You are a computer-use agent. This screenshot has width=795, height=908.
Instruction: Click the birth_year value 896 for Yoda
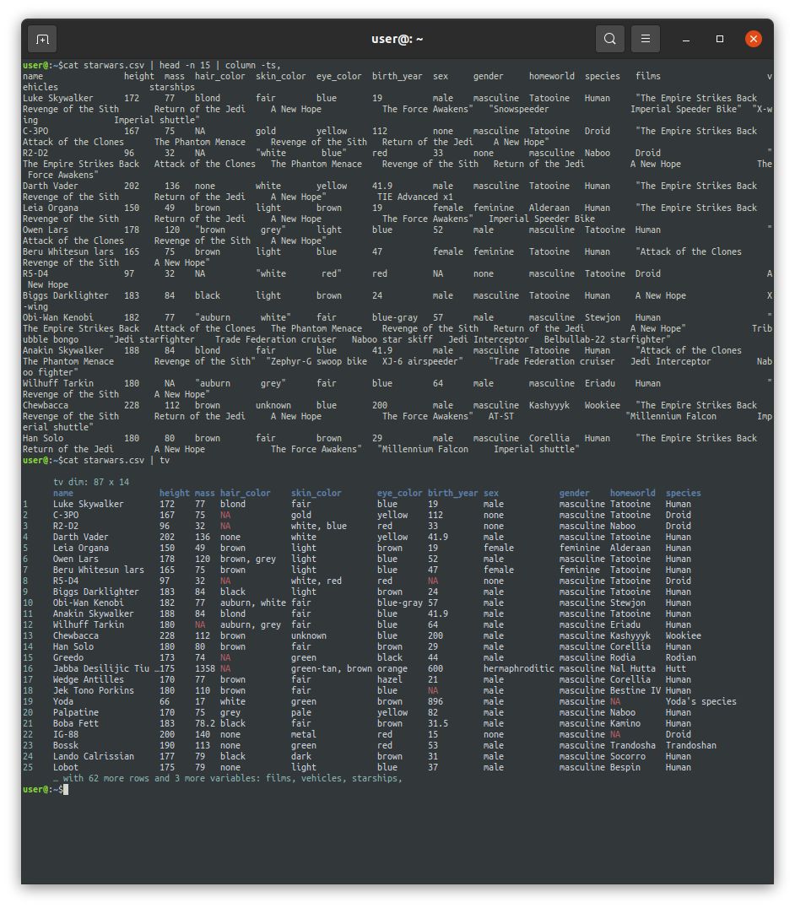[436, 701]
